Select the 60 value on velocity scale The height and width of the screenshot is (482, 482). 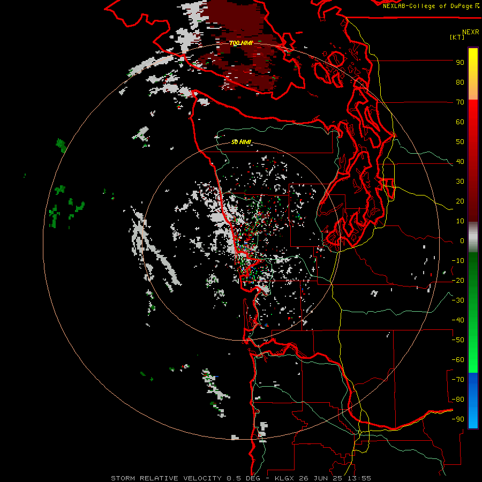460,122
